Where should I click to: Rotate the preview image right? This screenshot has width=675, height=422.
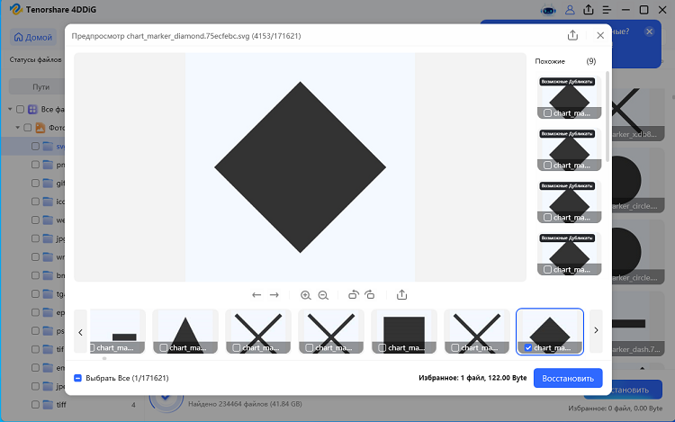click(370, 294)
